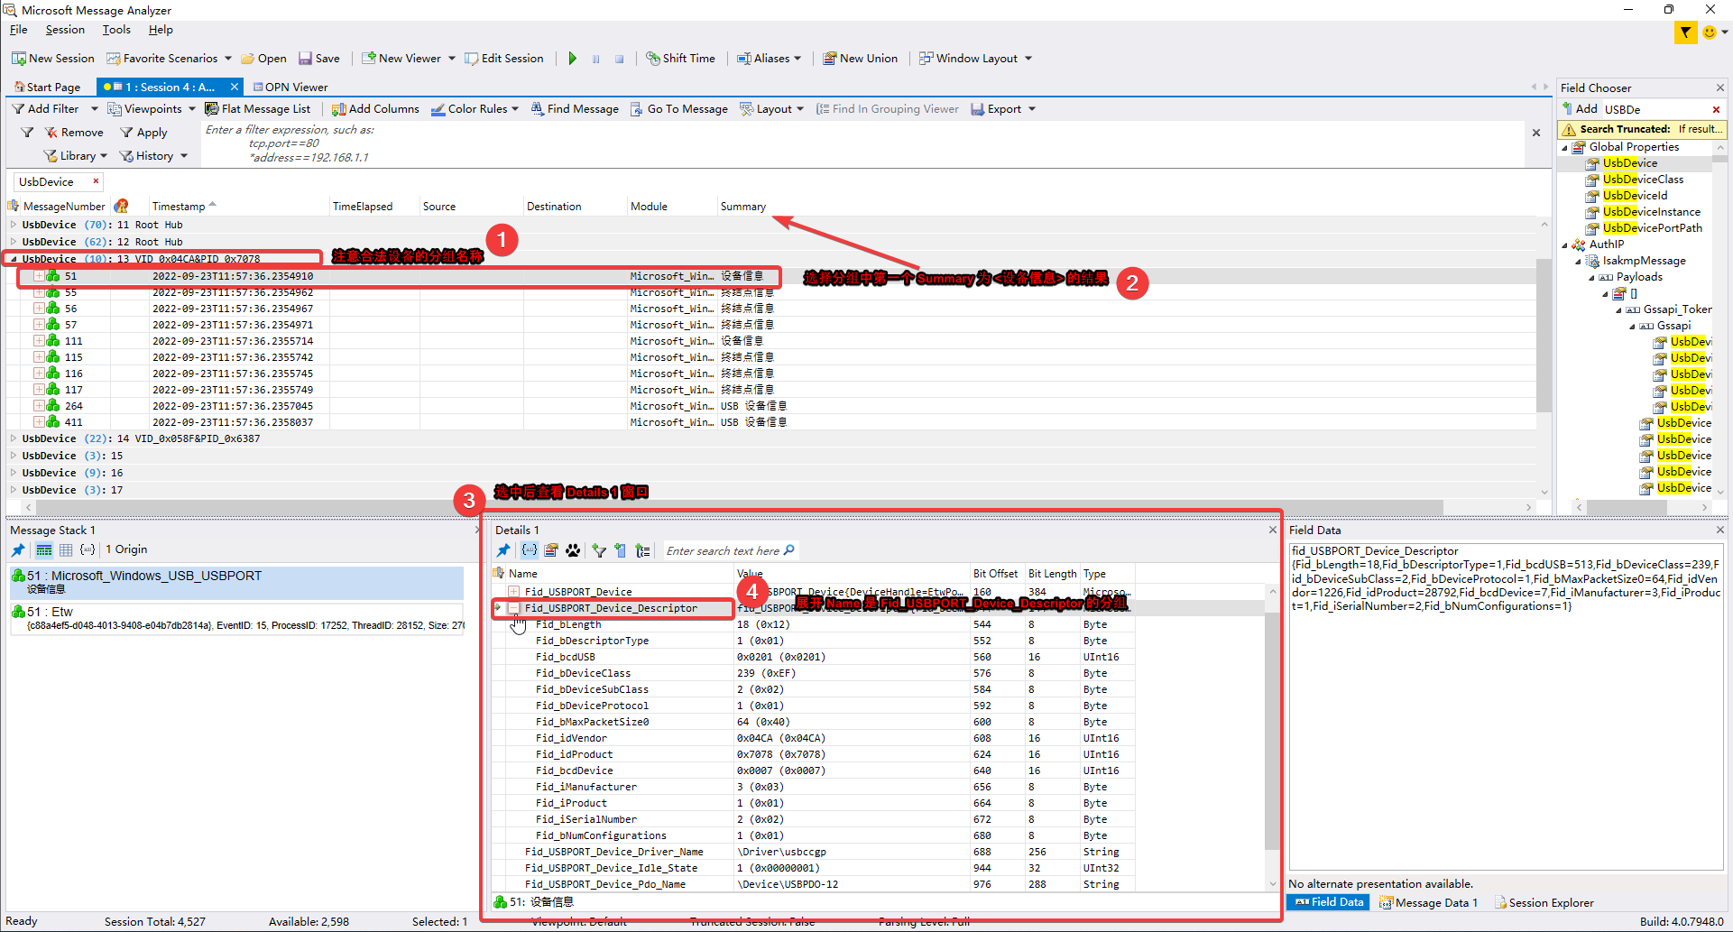This screenshot has width=1733, height=932.
Task: Close the filter expression panel
Action: 1536,133
